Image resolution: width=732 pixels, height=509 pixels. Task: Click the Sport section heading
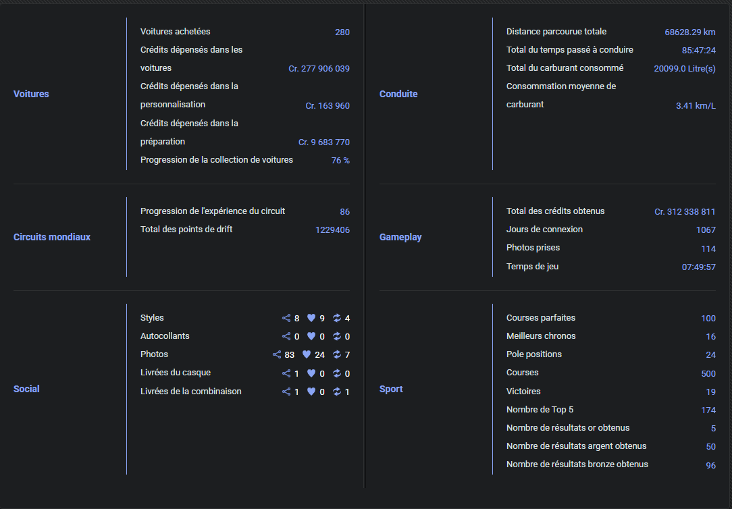pos(391,389)
